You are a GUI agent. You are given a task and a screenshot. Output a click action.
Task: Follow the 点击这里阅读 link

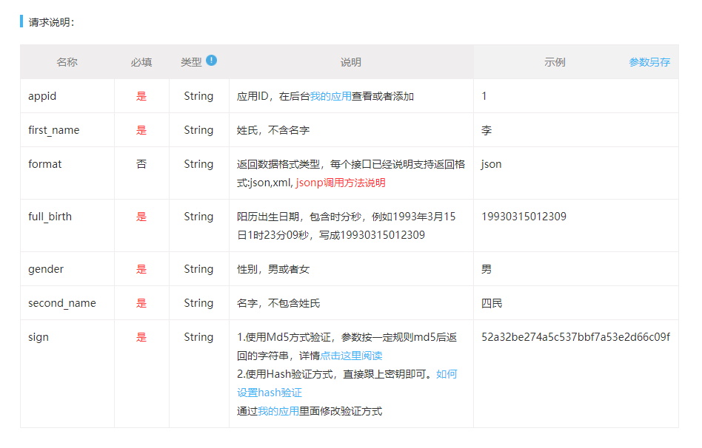click(x=352, y=356)
